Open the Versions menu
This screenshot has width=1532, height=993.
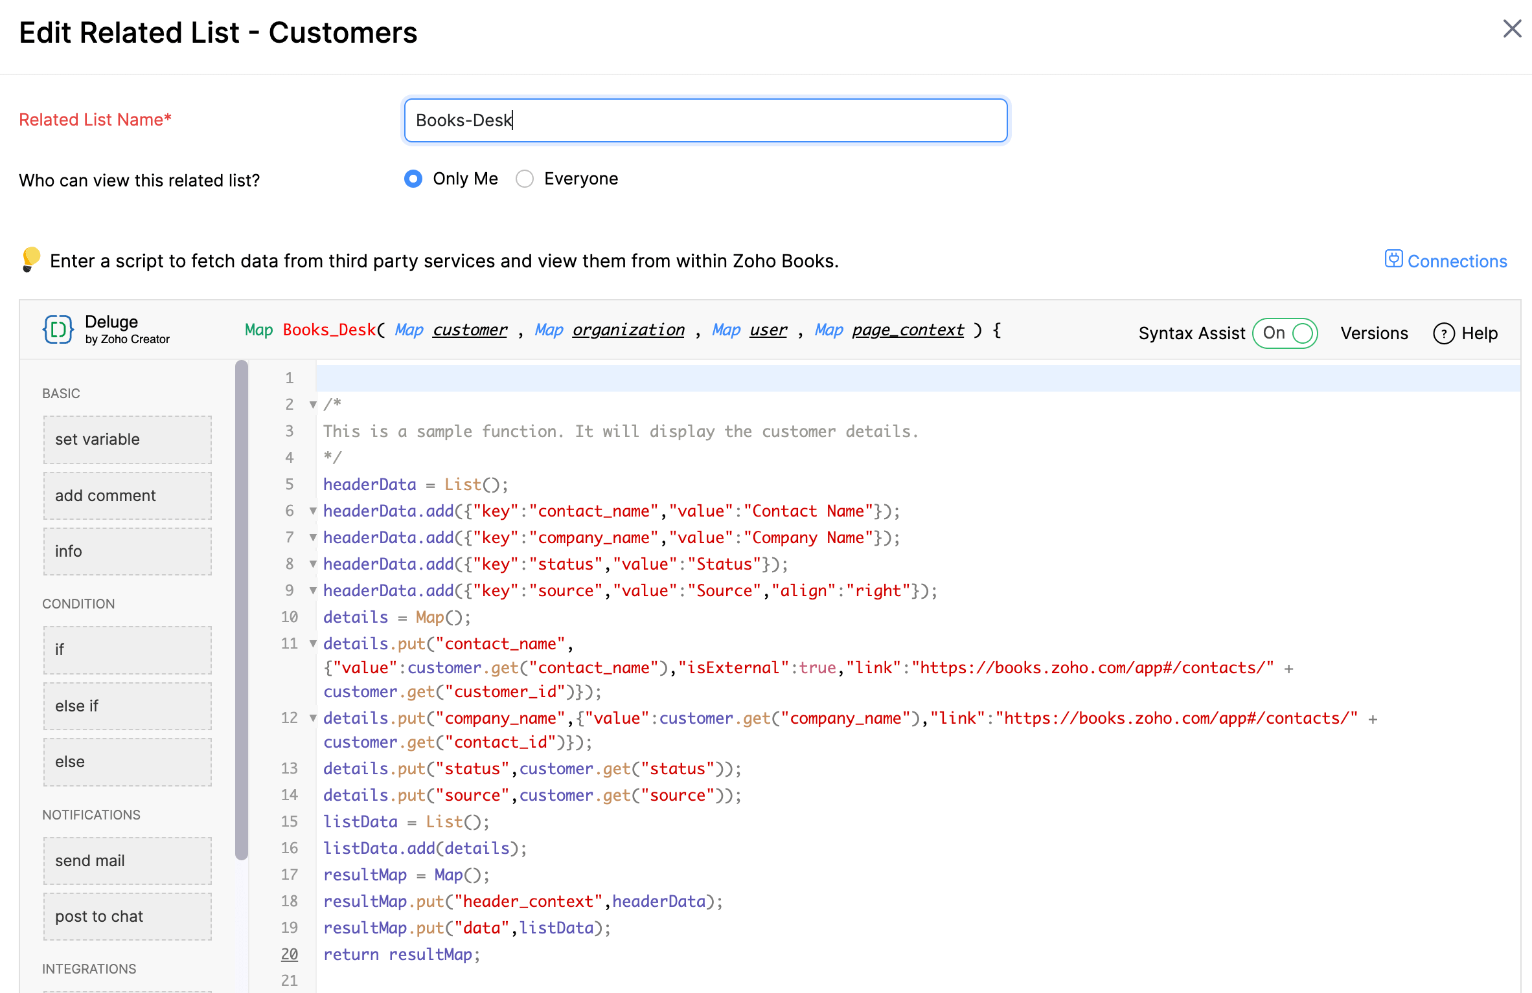[x=1374, y=333]
